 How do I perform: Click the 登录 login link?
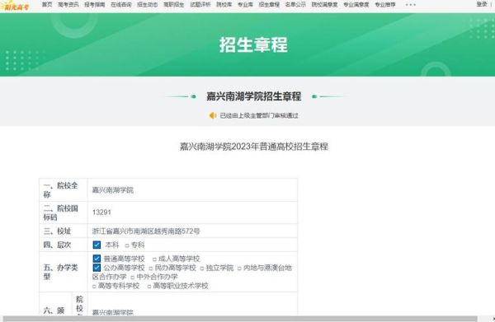[482, 4]
